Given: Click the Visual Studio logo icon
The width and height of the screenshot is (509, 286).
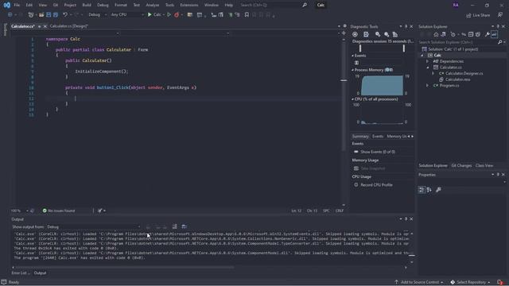Looking at the screenshot, I should tap(7, 5).
